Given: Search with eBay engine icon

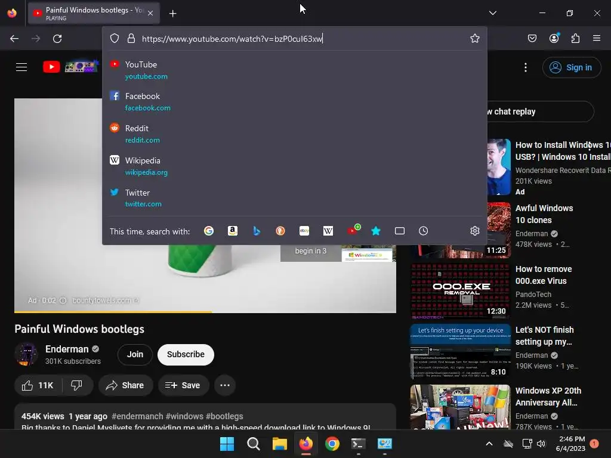Looking at the screenshot, I should (x=304, y=231).
